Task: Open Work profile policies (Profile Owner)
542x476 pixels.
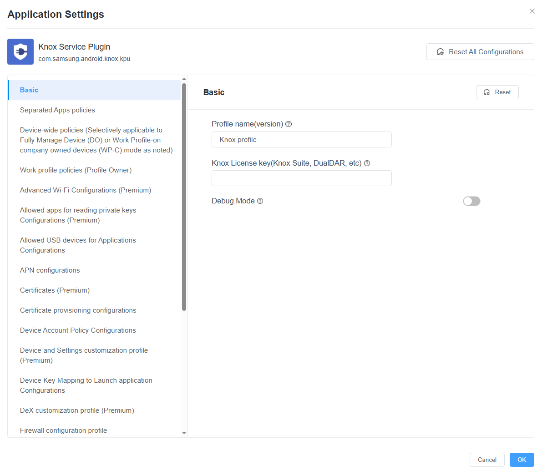Action: click(x=76, y=170)
